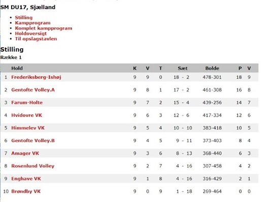267x202 pixels.
Task: Click the Himmelev VK team name
Action: click(x=28, y=128)
